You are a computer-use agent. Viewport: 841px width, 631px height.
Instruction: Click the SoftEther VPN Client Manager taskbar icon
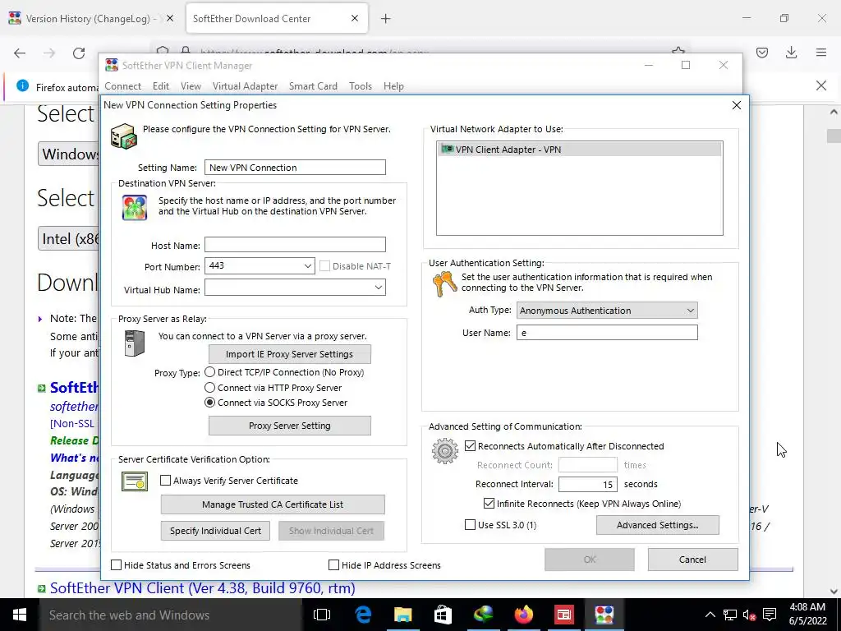pos(604,615)
